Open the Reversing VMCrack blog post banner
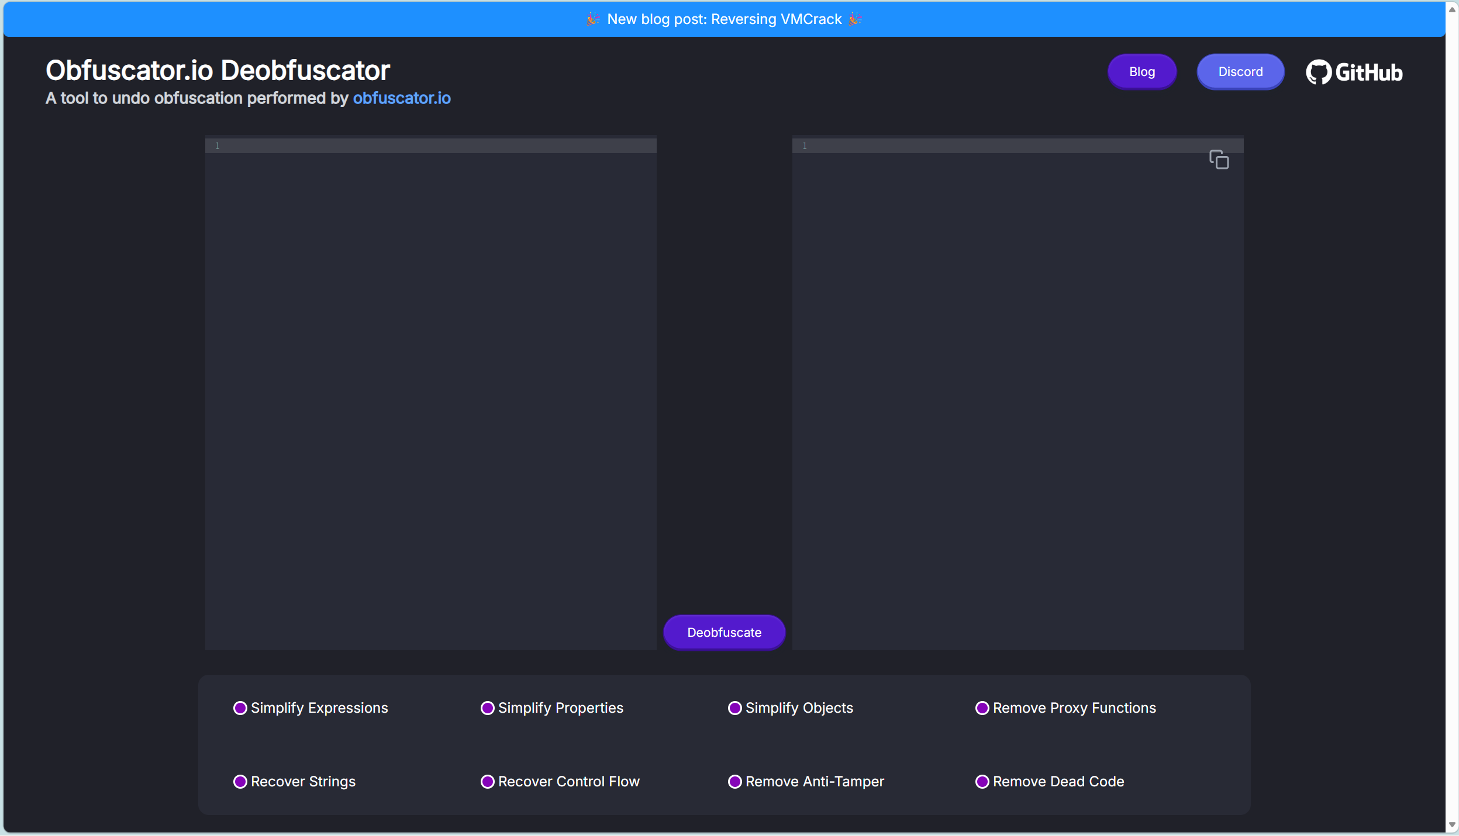The width and height of the screenshot is (1459, 836). pos(724,19)
